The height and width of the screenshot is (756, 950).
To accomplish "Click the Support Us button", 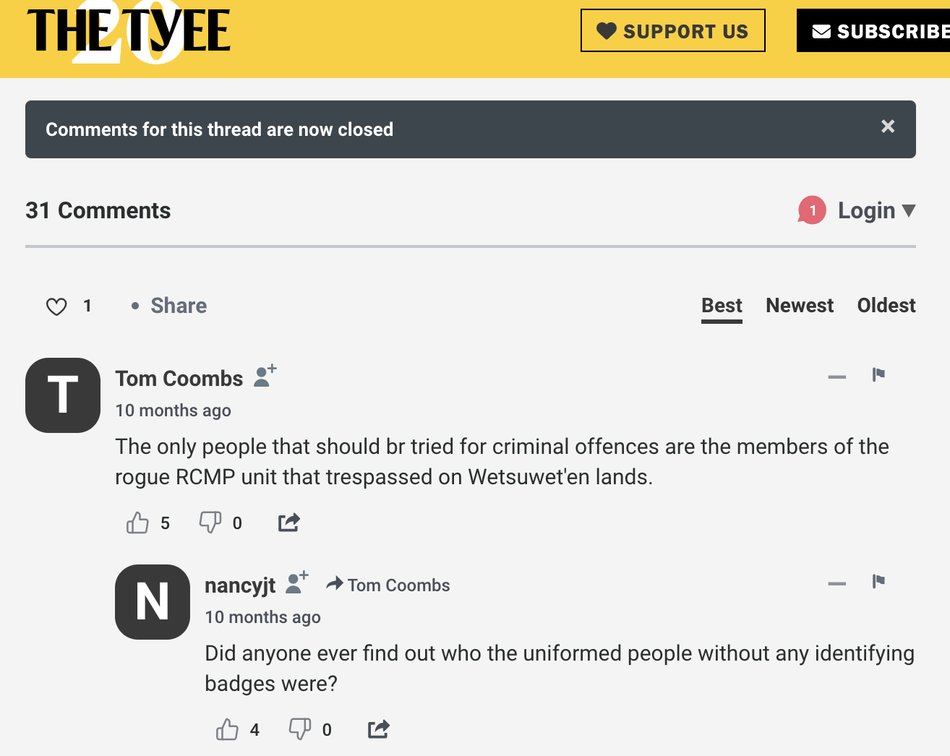I will click(x=673, y=30).
